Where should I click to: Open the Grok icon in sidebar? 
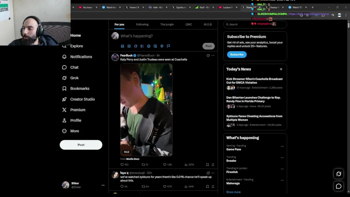point(64,78)
